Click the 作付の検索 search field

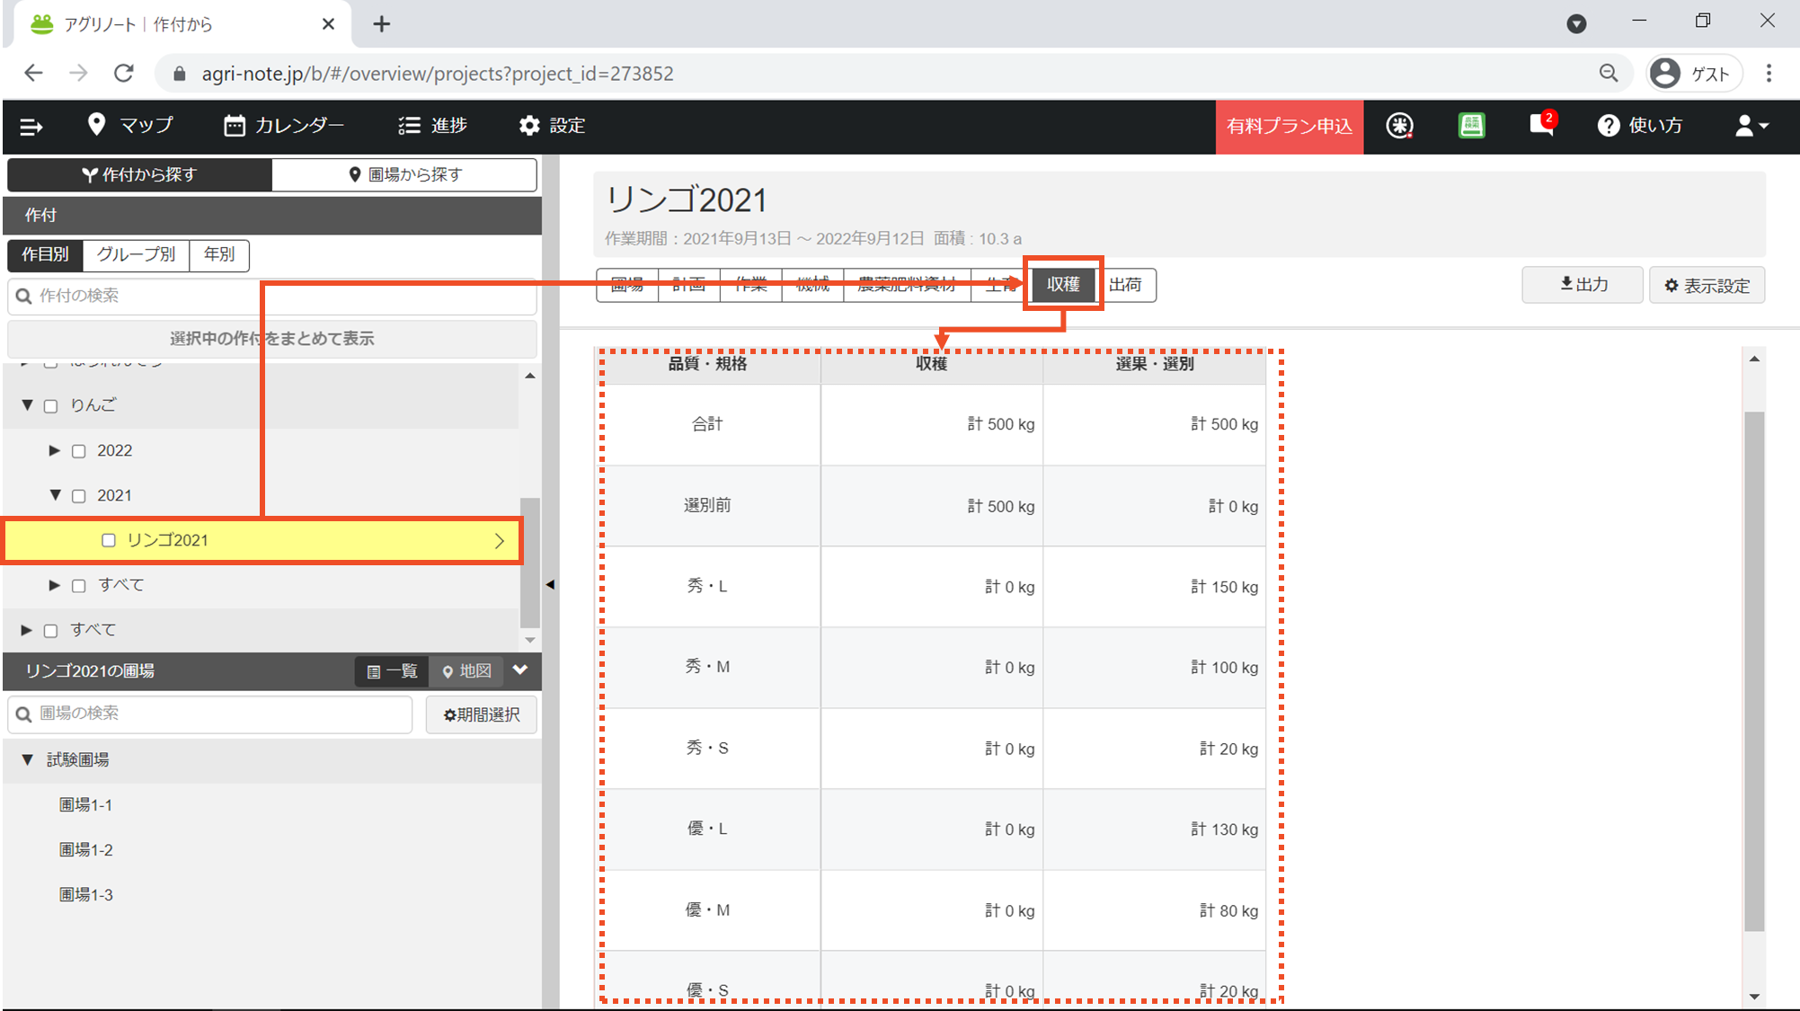click(x=271, y=296)
